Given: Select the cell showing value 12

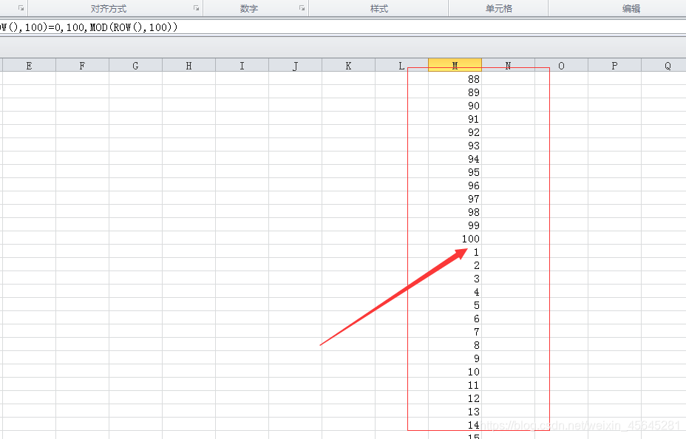Looking at the screenshot, I should 455,398.
